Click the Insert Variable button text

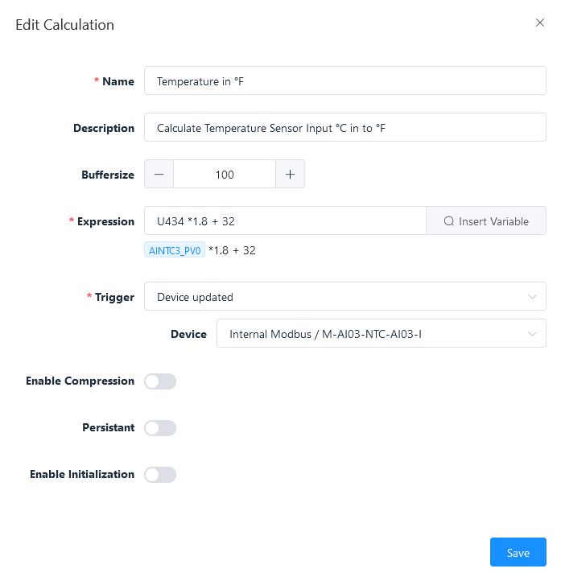493,221
